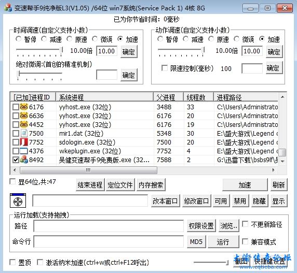Click the yyhost icon for process 4452
This screenshot has width=297, height=273.
[24, 124]
